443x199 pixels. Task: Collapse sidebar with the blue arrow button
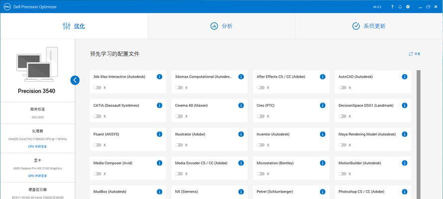coord(75,80)
